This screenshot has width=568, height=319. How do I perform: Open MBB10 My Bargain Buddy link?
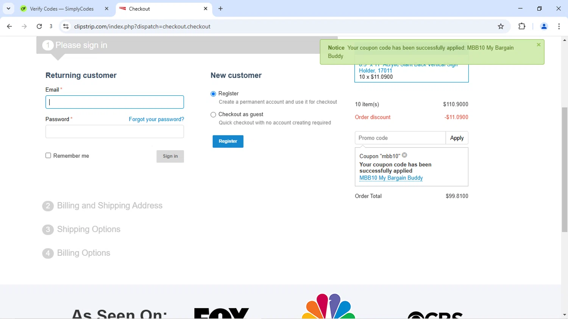click(391, 178)
